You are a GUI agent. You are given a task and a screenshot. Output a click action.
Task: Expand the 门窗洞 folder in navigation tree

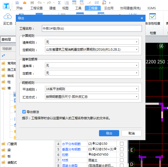click(3, 144)
